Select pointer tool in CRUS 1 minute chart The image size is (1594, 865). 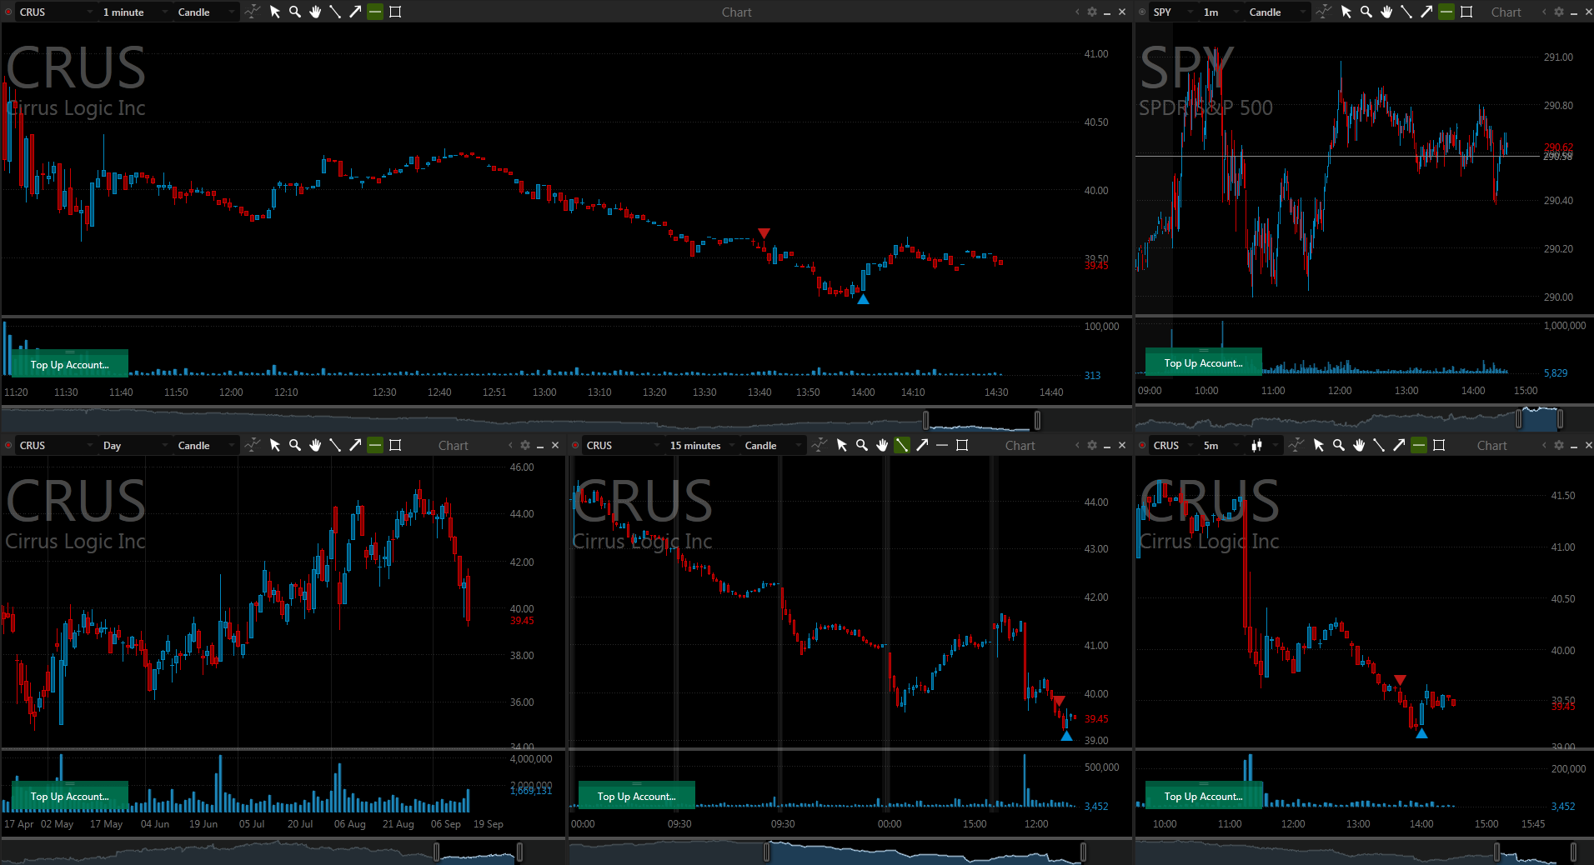[x=275, y=12]
